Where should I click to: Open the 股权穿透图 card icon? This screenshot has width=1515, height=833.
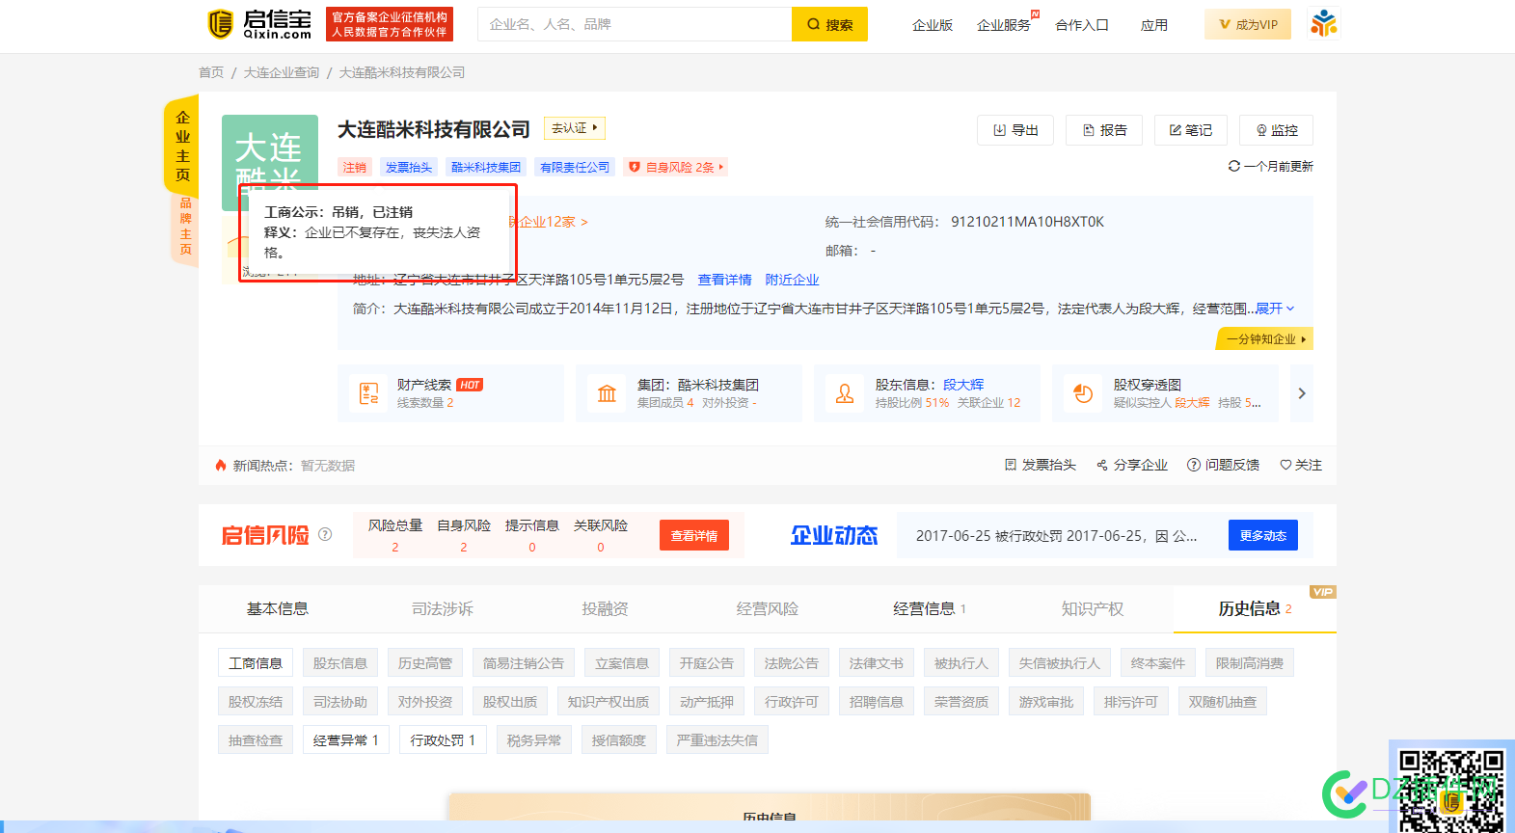[1083, 393]
